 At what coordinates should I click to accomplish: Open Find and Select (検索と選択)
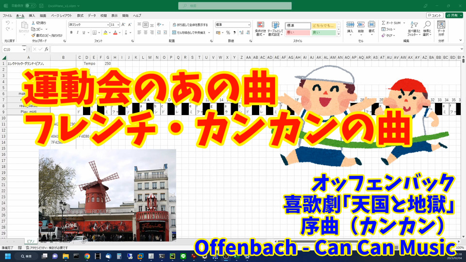coord(427,29)
